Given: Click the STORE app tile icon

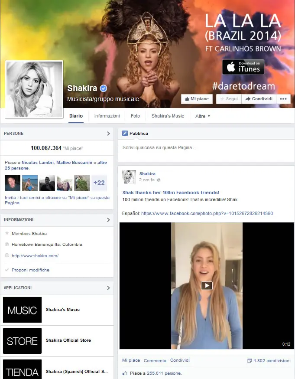Looking at the screenshot, I should pyautogui.click(x=22, y=341).
